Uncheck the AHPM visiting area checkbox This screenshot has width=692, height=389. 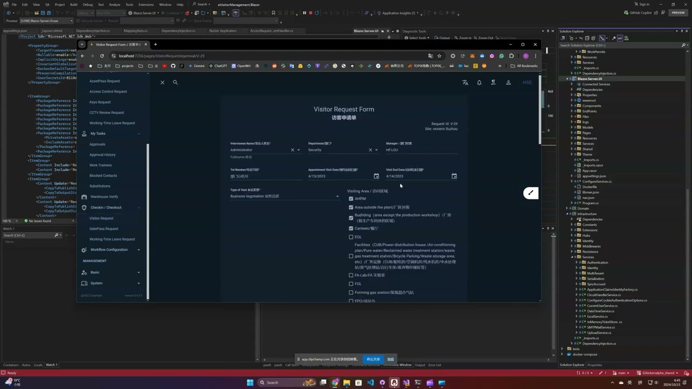[351, 199]
